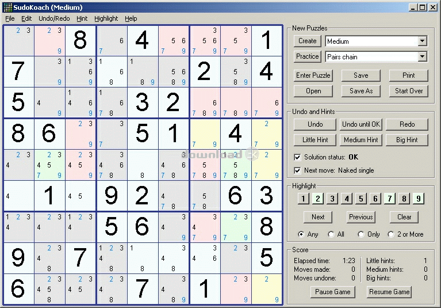
Task: Open the Undo/Redo menu
Action: (54, 18)
